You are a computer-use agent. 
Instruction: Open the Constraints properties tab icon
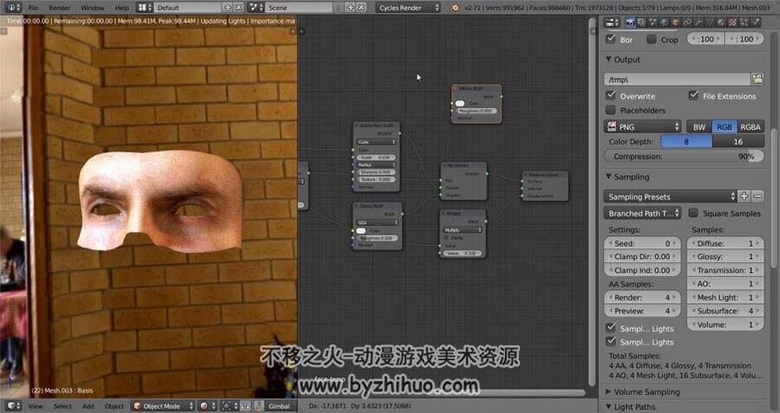coord(687,23)
